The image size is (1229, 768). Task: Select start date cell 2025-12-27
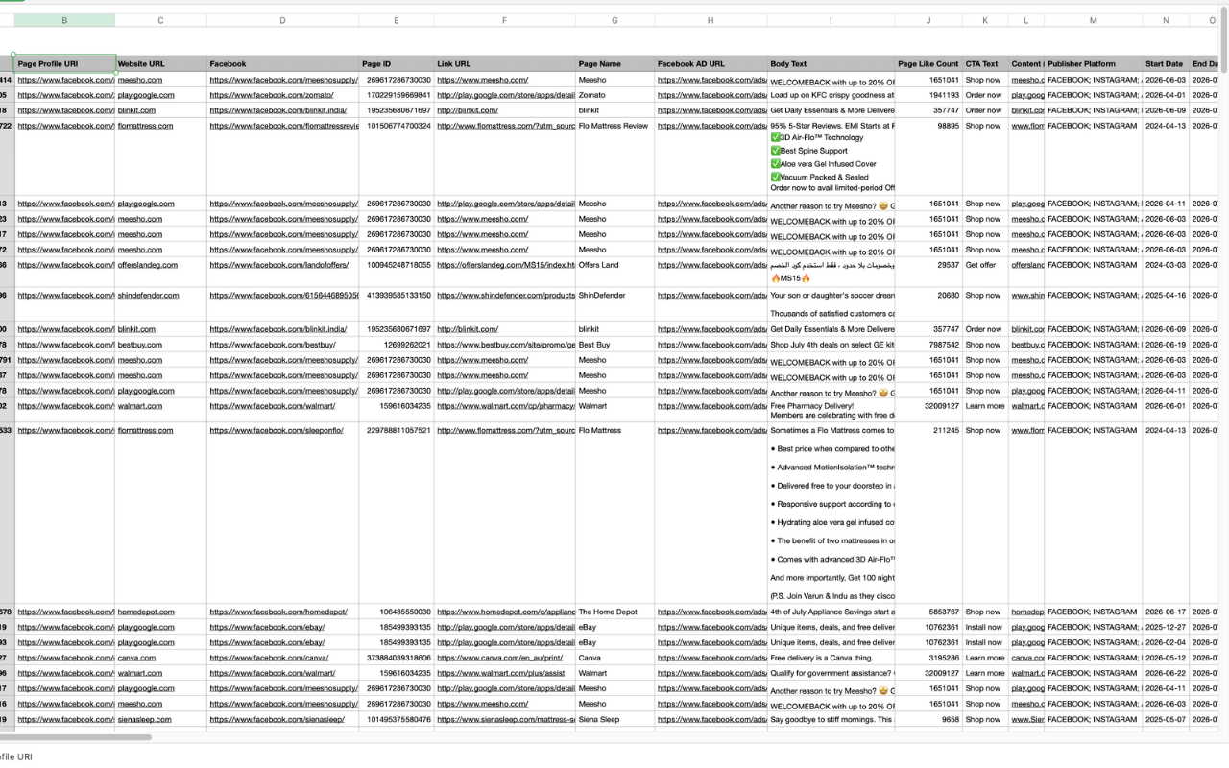point(1166,627)
